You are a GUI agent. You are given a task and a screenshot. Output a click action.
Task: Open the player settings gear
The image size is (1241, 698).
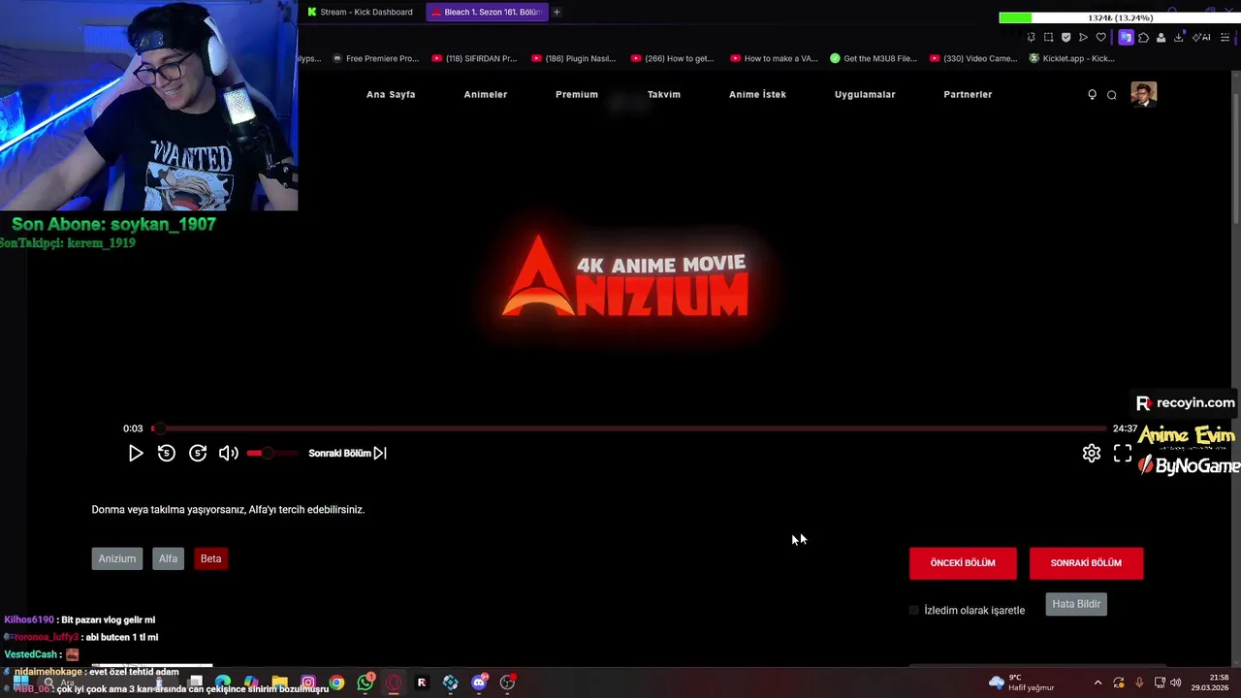point(1092,453)
